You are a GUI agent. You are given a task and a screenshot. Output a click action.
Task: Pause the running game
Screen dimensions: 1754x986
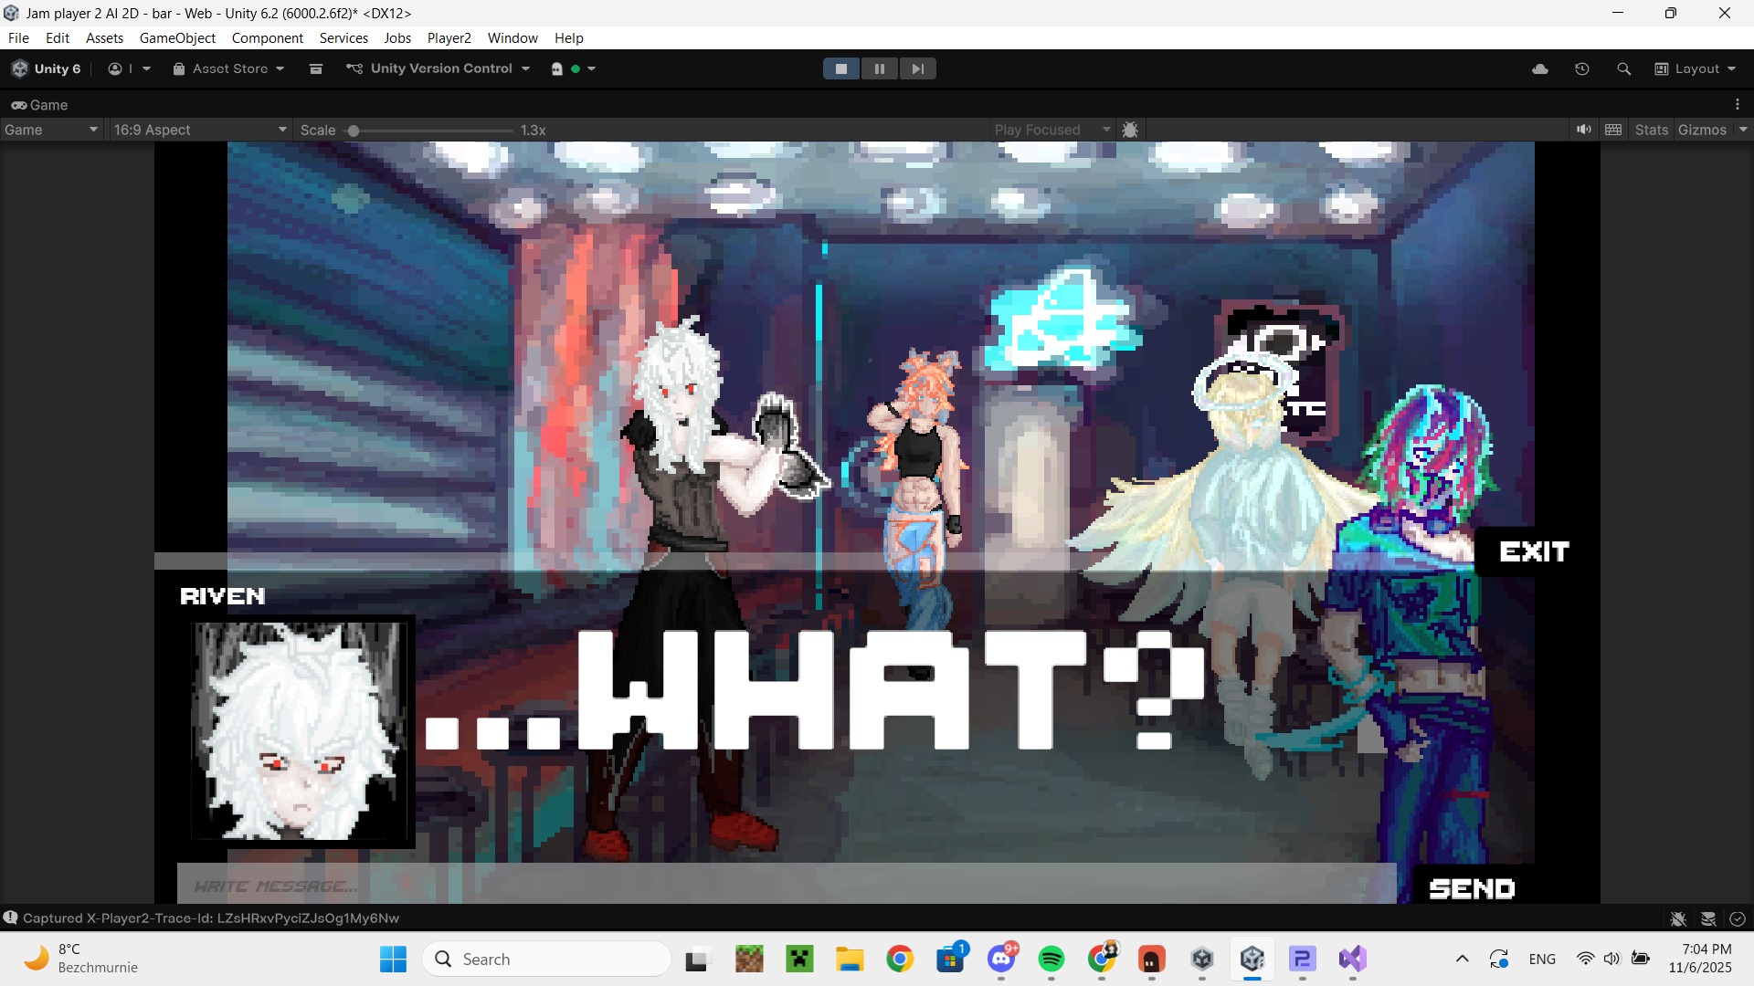pyautogui.click(x=879, y=68)
